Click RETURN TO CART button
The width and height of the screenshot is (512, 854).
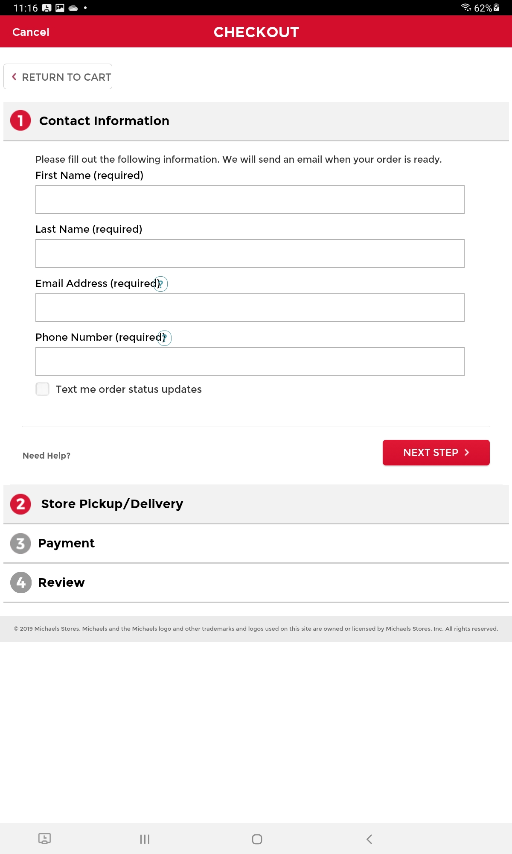click(x=58, y=77)
